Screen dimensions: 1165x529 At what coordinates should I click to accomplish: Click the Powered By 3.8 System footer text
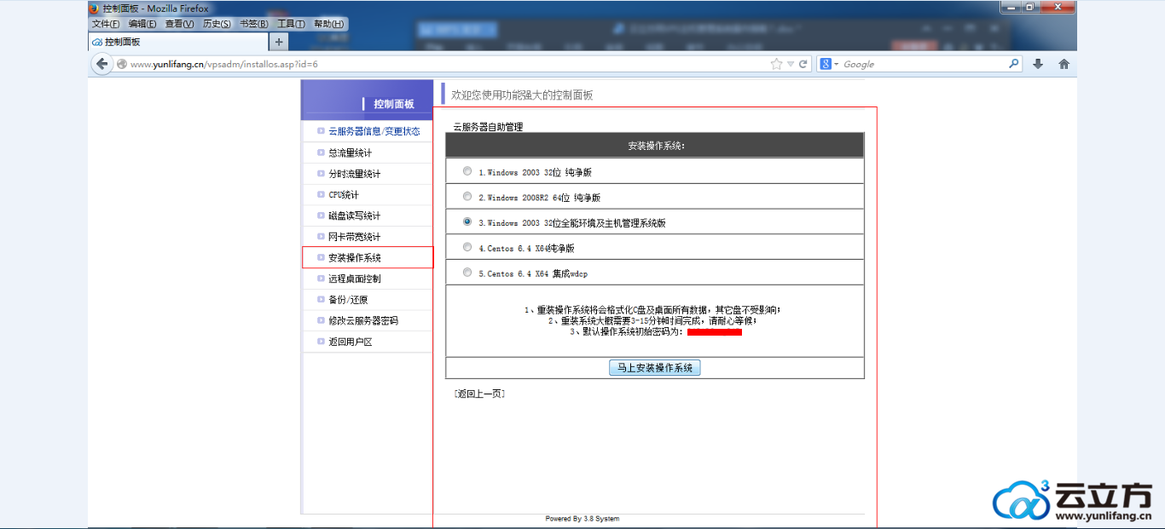(582, 519)
